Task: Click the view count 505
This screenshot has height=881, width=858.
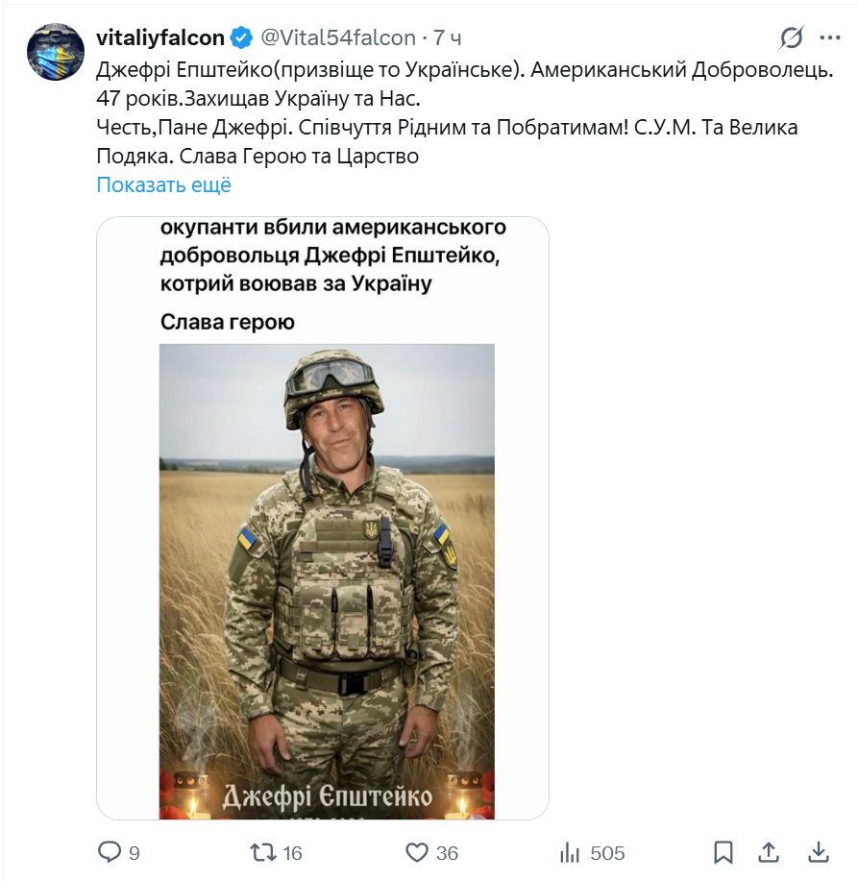Action: point(607,853)
